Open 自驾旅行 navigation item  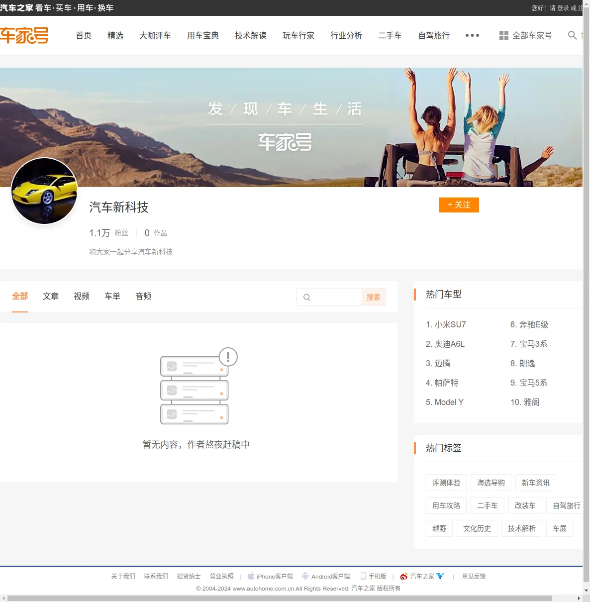click(434, 35)
